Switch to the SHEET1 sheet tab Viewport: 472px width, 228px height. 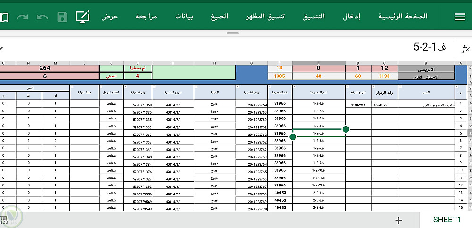447,220
